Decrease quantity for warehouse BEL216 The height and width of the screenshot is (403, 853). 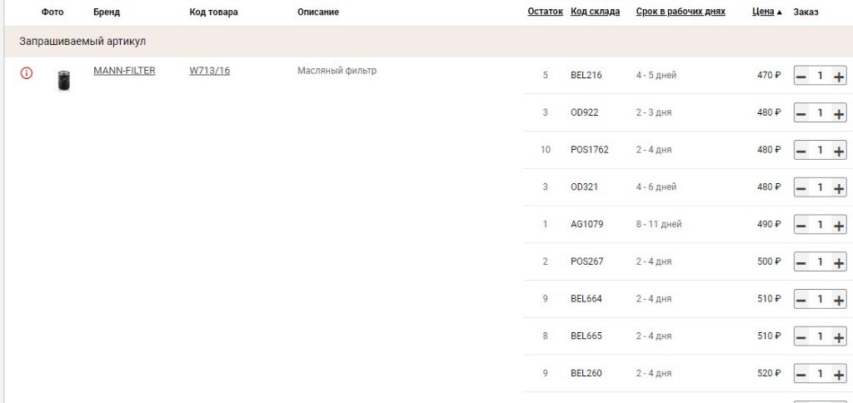pyautogui.click(x=801, y=76)
